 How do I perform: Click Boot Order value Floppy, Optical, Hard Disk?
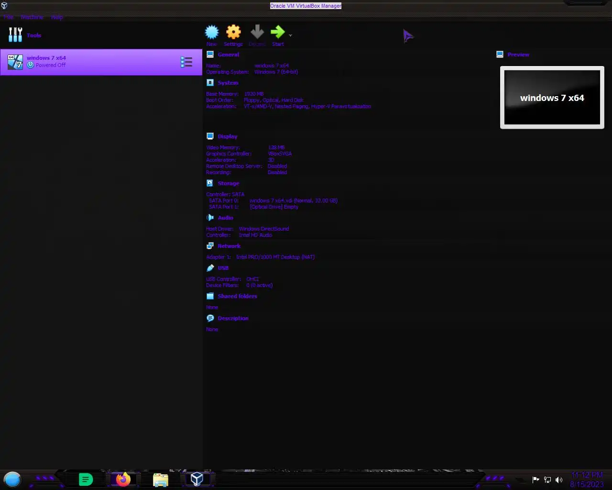273,100
